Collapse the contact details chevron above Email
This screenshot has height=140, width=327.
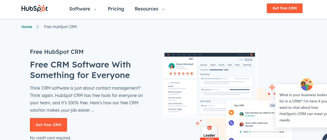[169, 83]
